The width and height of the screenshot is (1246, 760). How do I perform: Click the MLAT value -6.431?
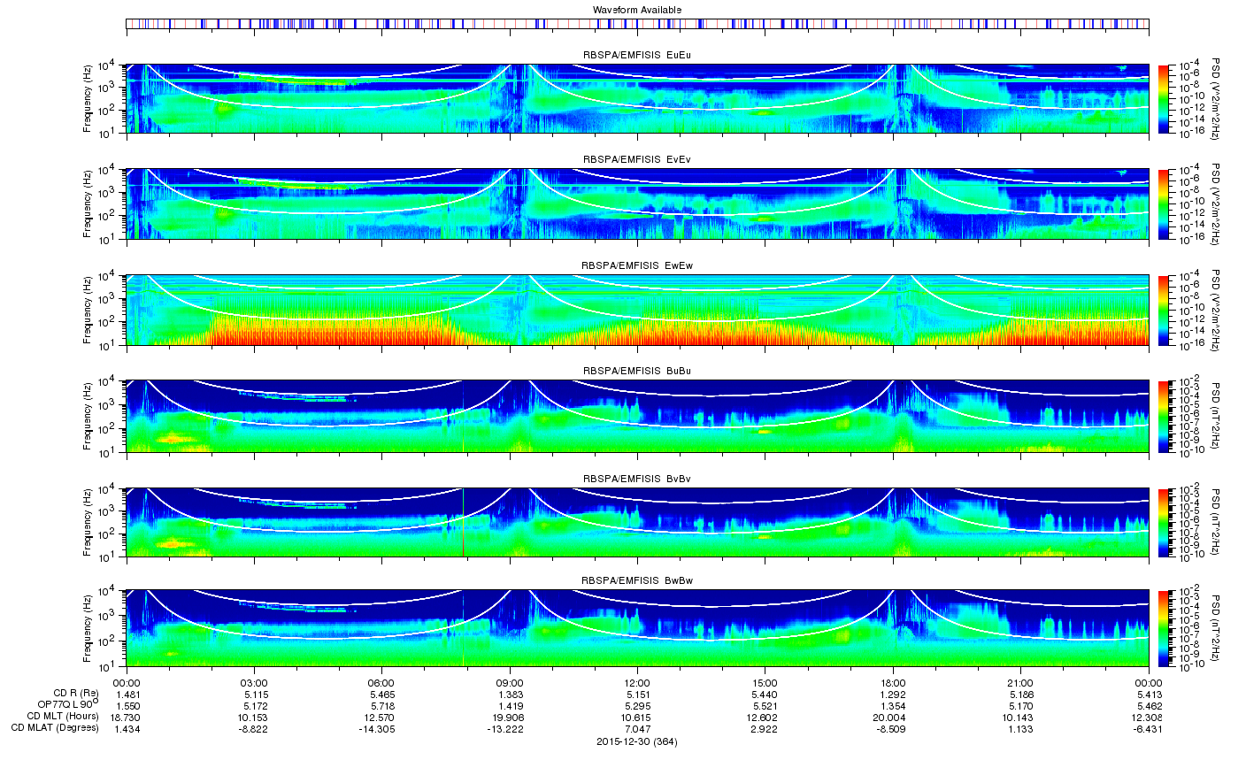[x=1149, y=729]
